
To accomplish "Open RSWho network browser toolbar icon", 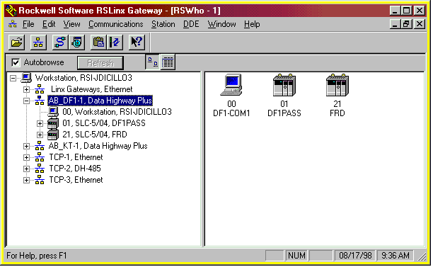I will pos(38,42).
